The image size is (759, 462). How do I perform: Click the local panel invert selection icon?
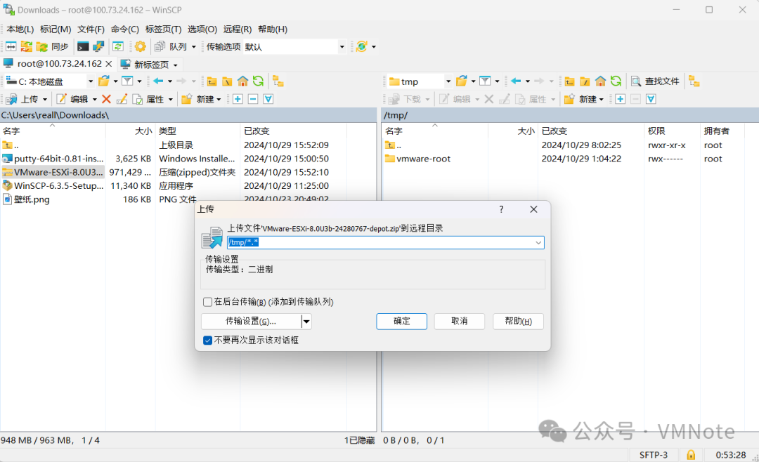(x=268, y=99)
